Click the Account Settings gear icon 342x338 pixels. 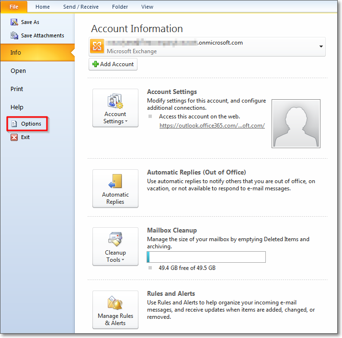pyautogui.click(x=115, y=101)
